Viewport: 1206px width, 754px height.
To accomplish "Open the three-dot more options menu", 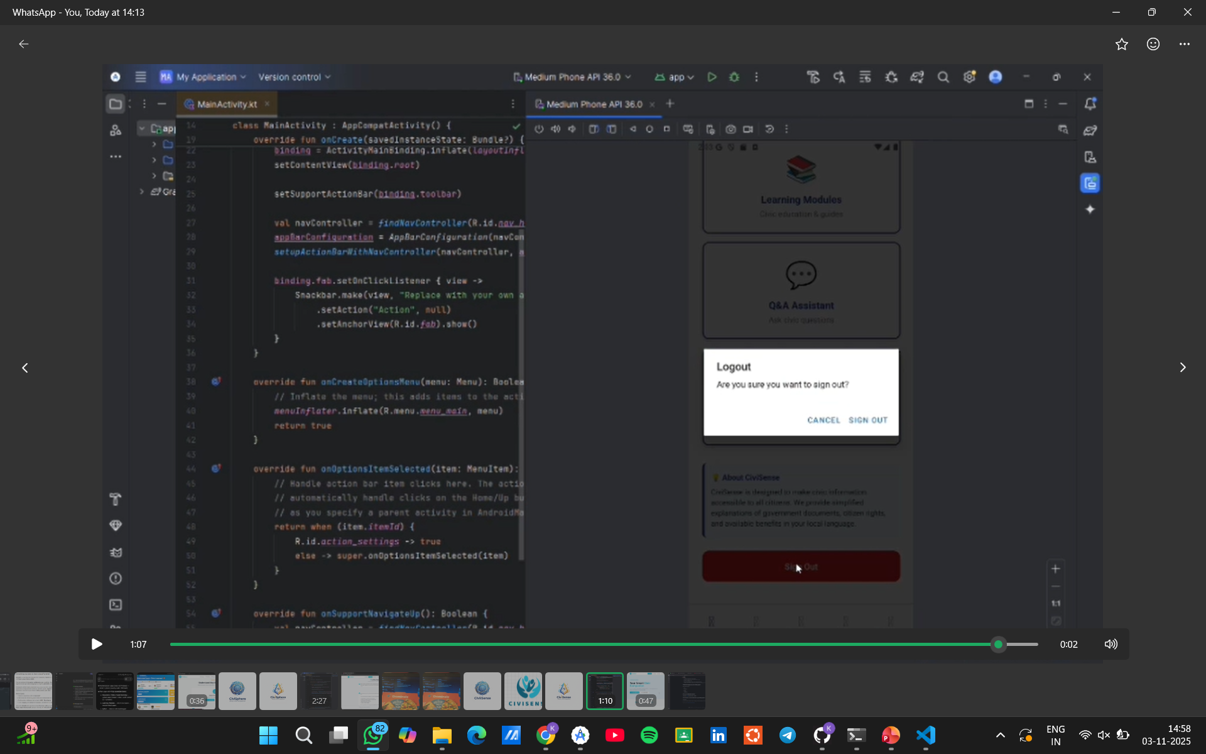I will pyautogui.click(x=1185, y=44).
